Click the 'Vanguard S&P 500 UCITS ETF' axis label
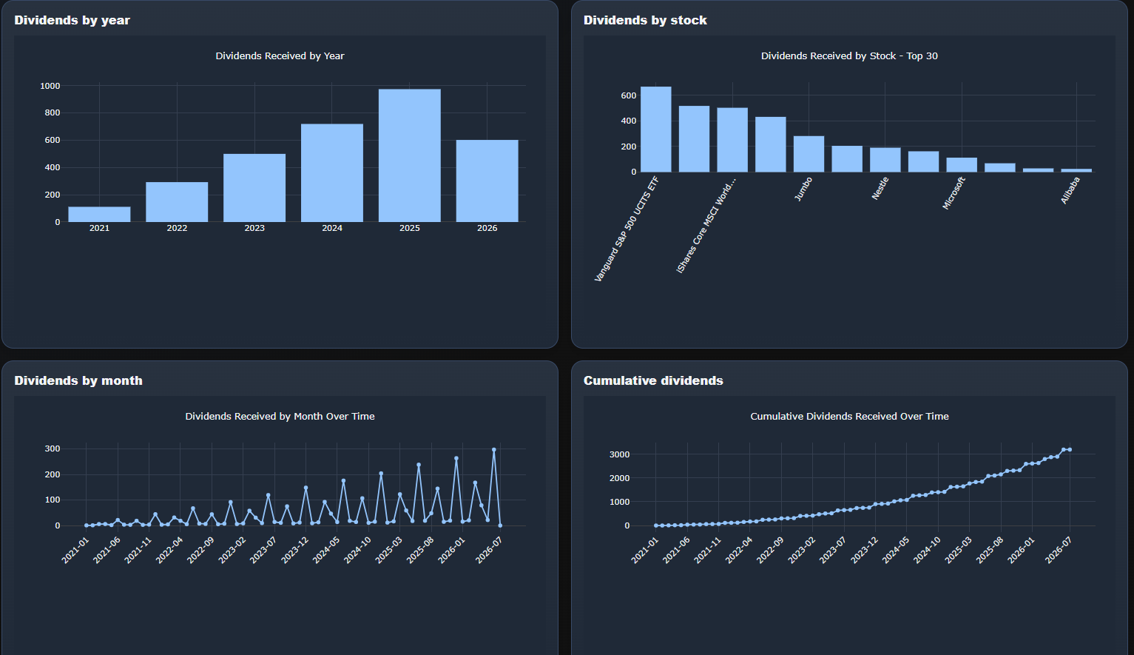This screenshot has width=1134, height=655. 627,229
